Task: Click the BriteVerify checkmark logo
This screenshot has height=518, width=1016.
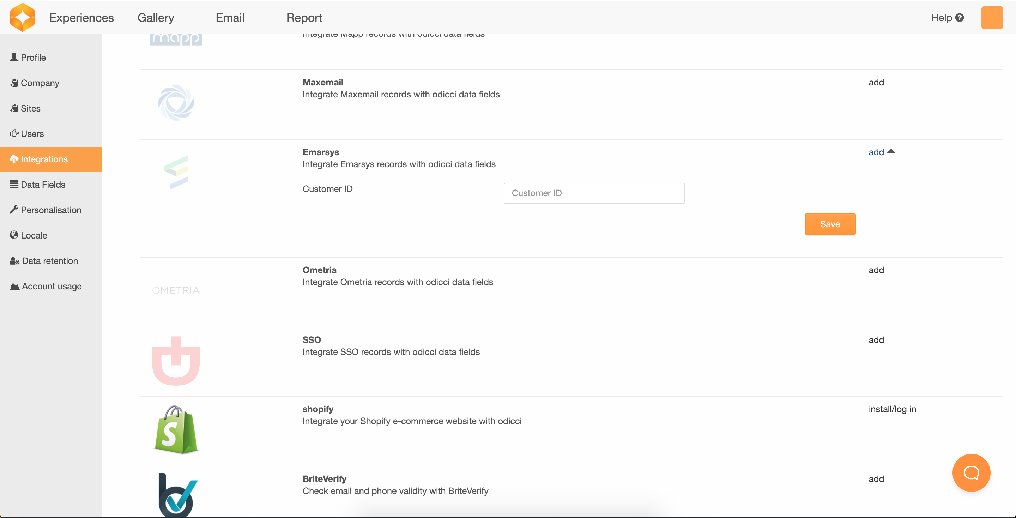Action: (177, 495)
